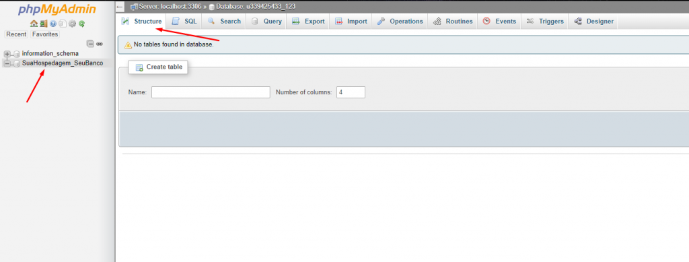
Task: Click the link-with-main-panel chain icon
Action: click(100, 44)
